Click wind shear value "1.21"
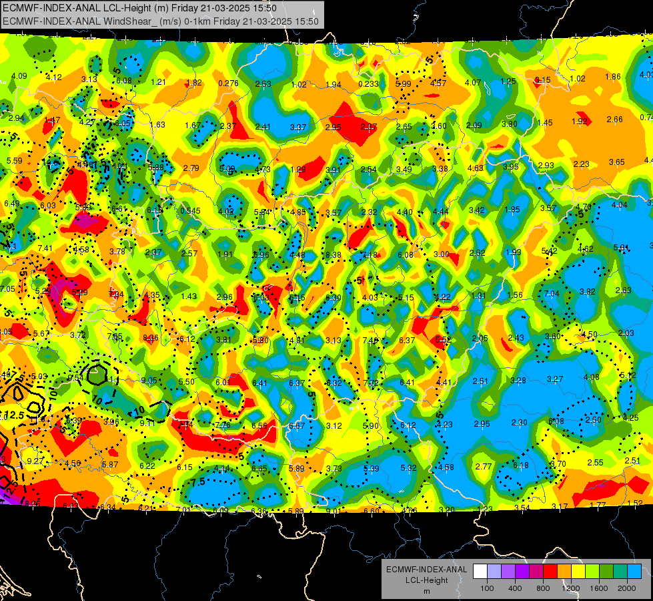Image resolution: width=653 pixels, height=601 pixels. (158, 81)
